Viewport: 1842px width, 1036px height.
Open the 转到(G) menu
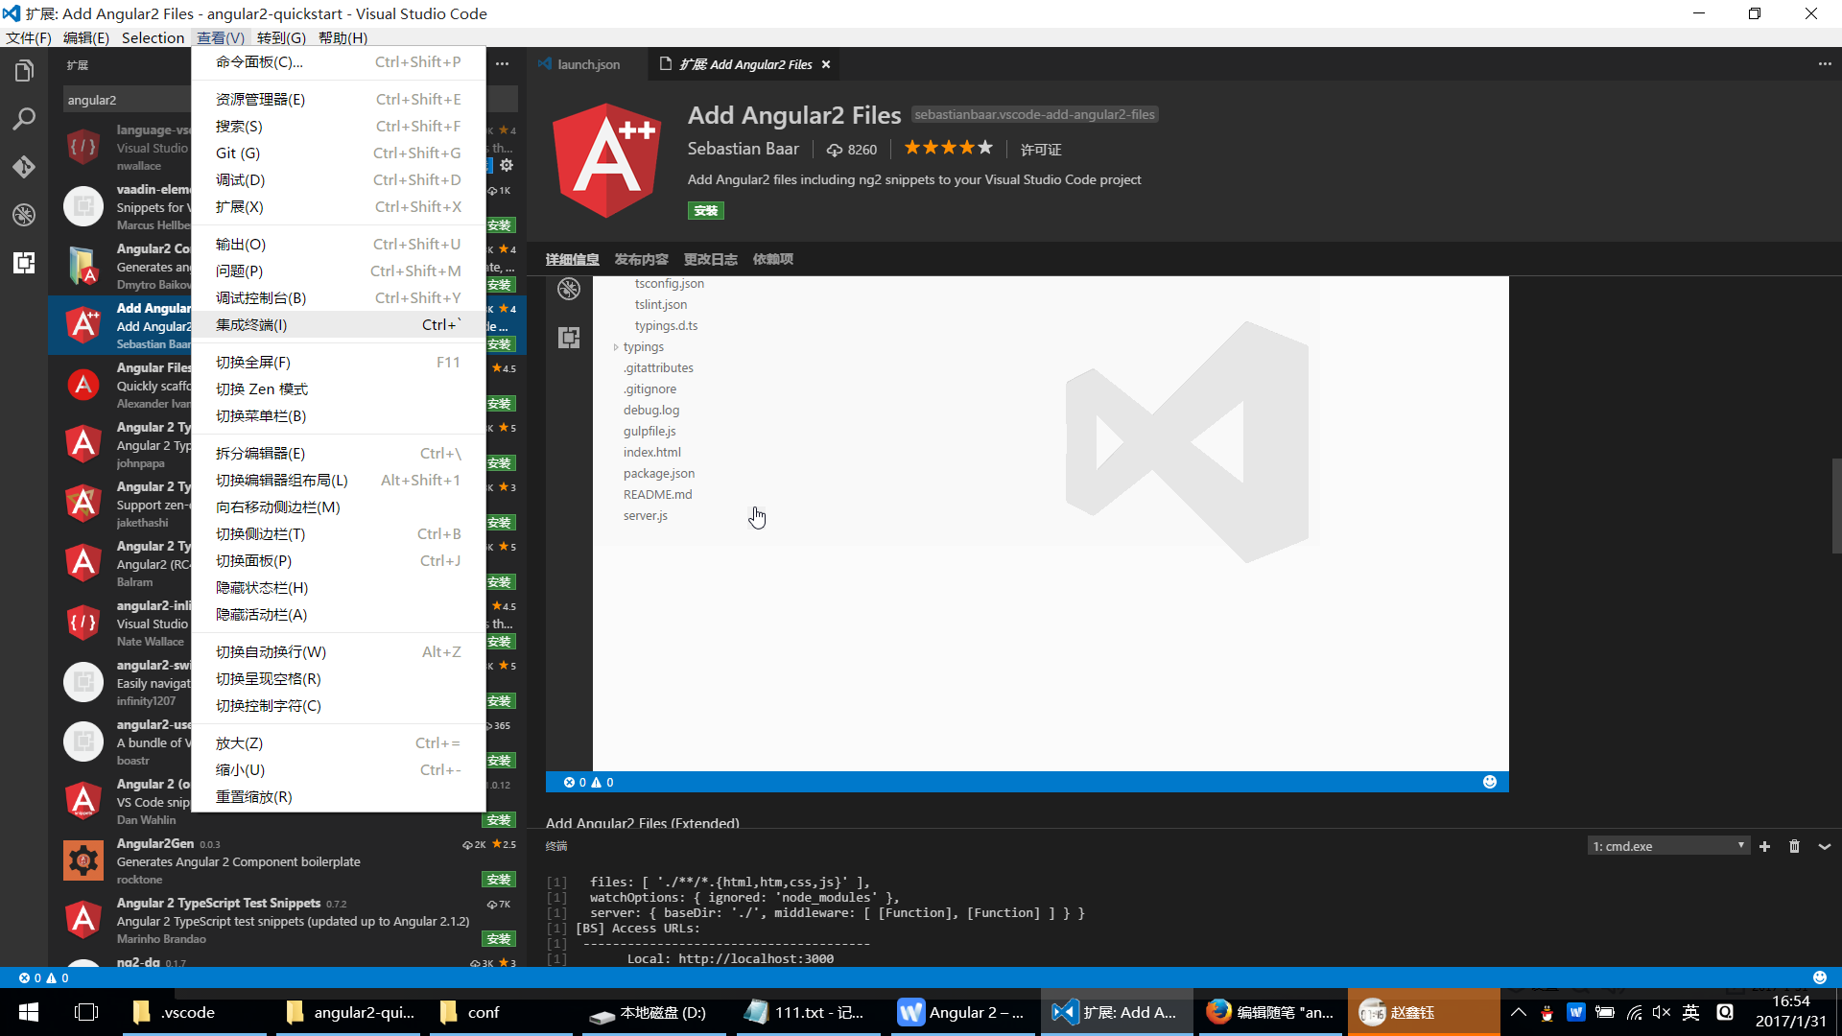281,37
